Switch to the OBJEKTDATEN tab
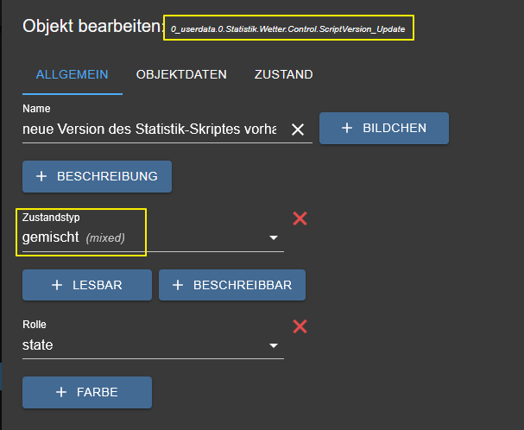The image size is (524, 430). 181,75
